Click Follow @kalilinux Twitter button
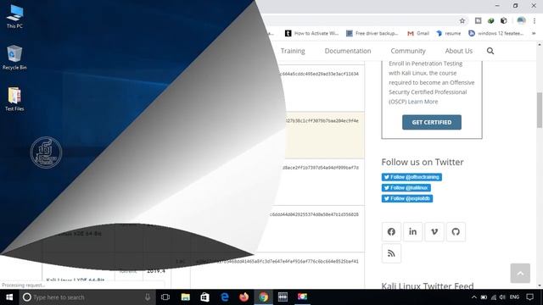Viewport: 543px width, 305px height. (406, 188)
